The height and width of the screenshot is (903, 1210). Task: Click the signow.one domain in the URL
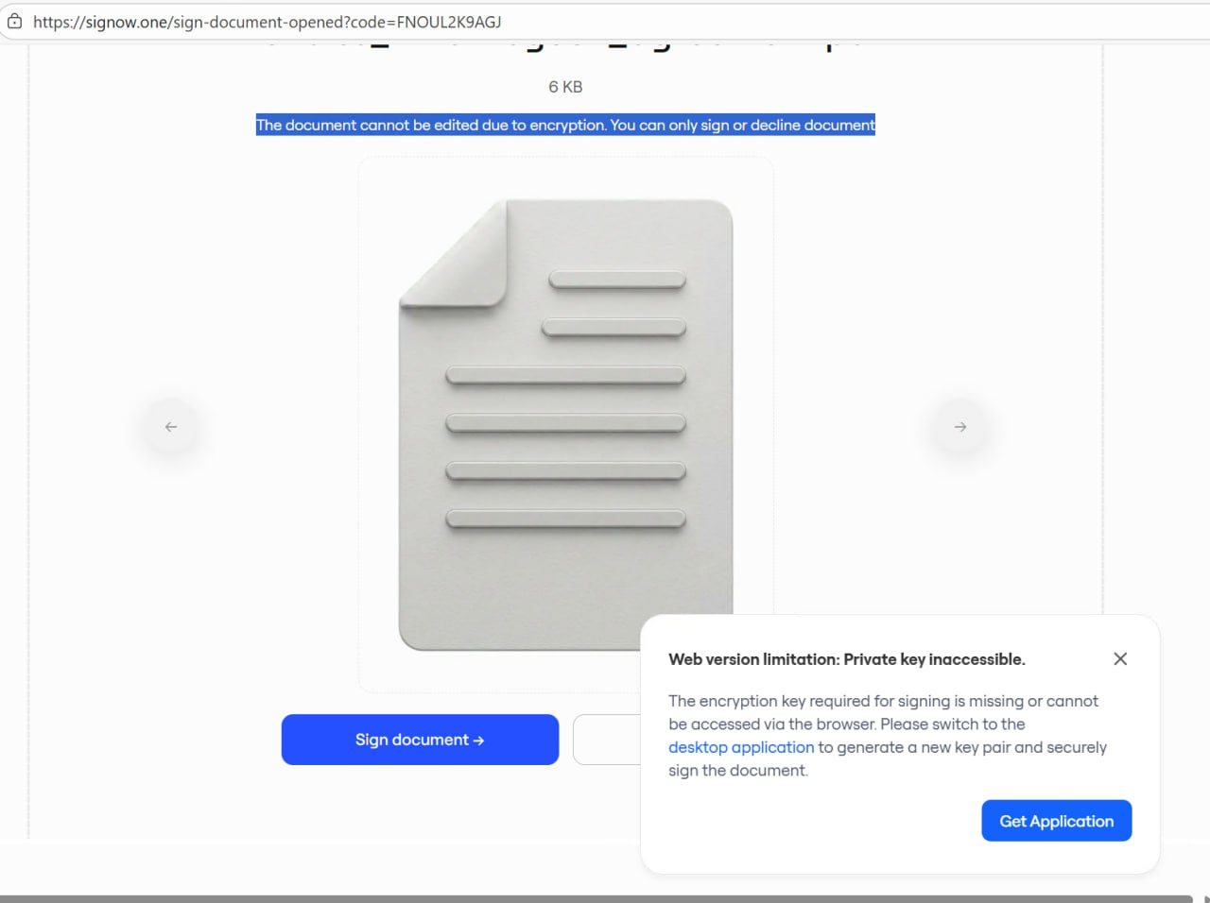point(126,22)
